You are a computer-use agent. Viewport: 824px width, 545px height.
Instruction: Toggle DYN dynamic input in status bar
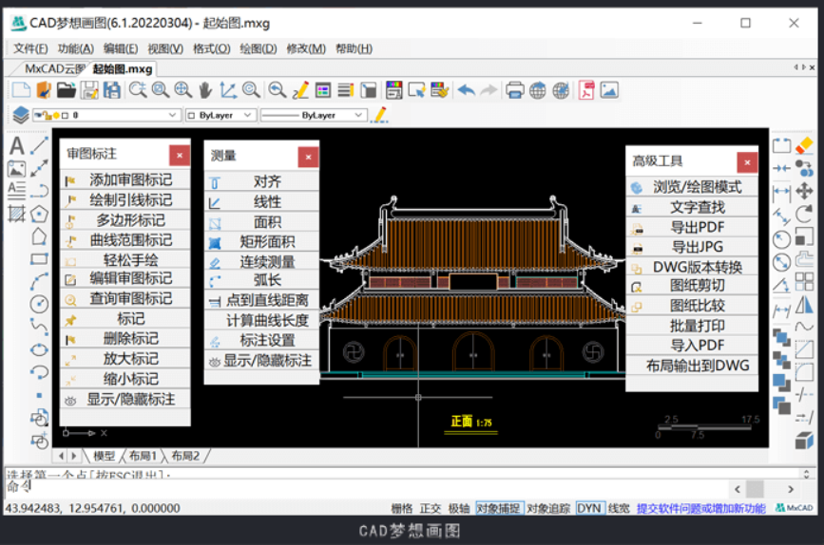[588, 508]
